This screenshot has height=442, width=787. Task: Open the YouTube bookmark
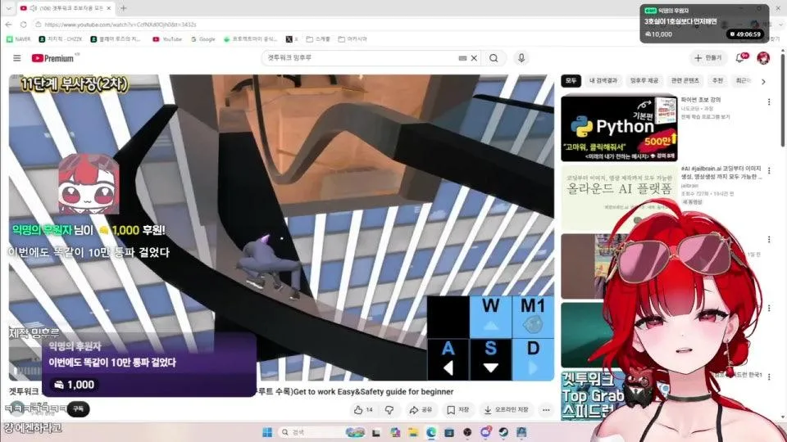click(x=167, y=38)
